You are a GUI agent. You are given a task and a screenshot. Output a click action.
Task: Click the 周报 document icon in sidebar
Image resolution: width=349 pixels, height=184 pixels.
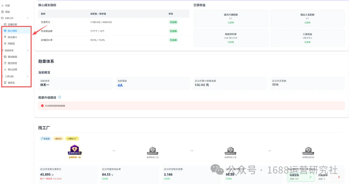click(3, 12)
